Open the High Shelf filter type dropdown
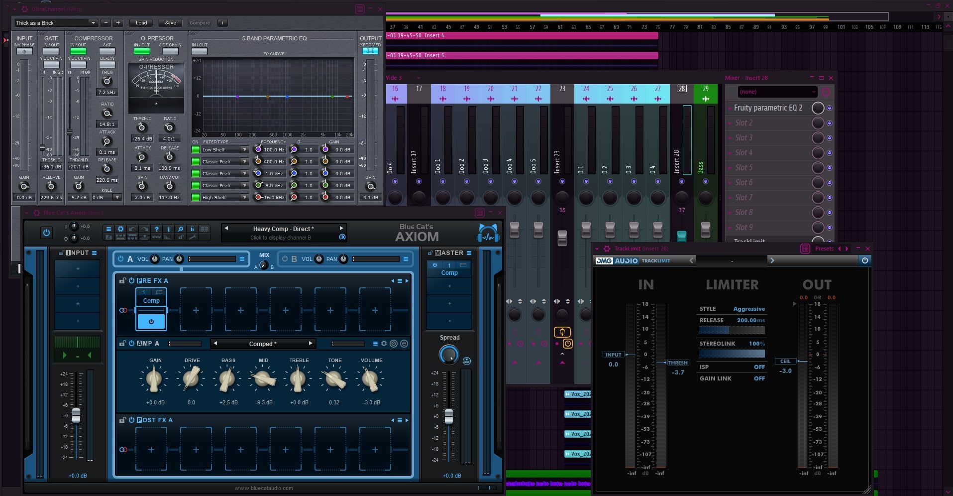Viewport: 953px width, 496px height. tap(244, 197)
